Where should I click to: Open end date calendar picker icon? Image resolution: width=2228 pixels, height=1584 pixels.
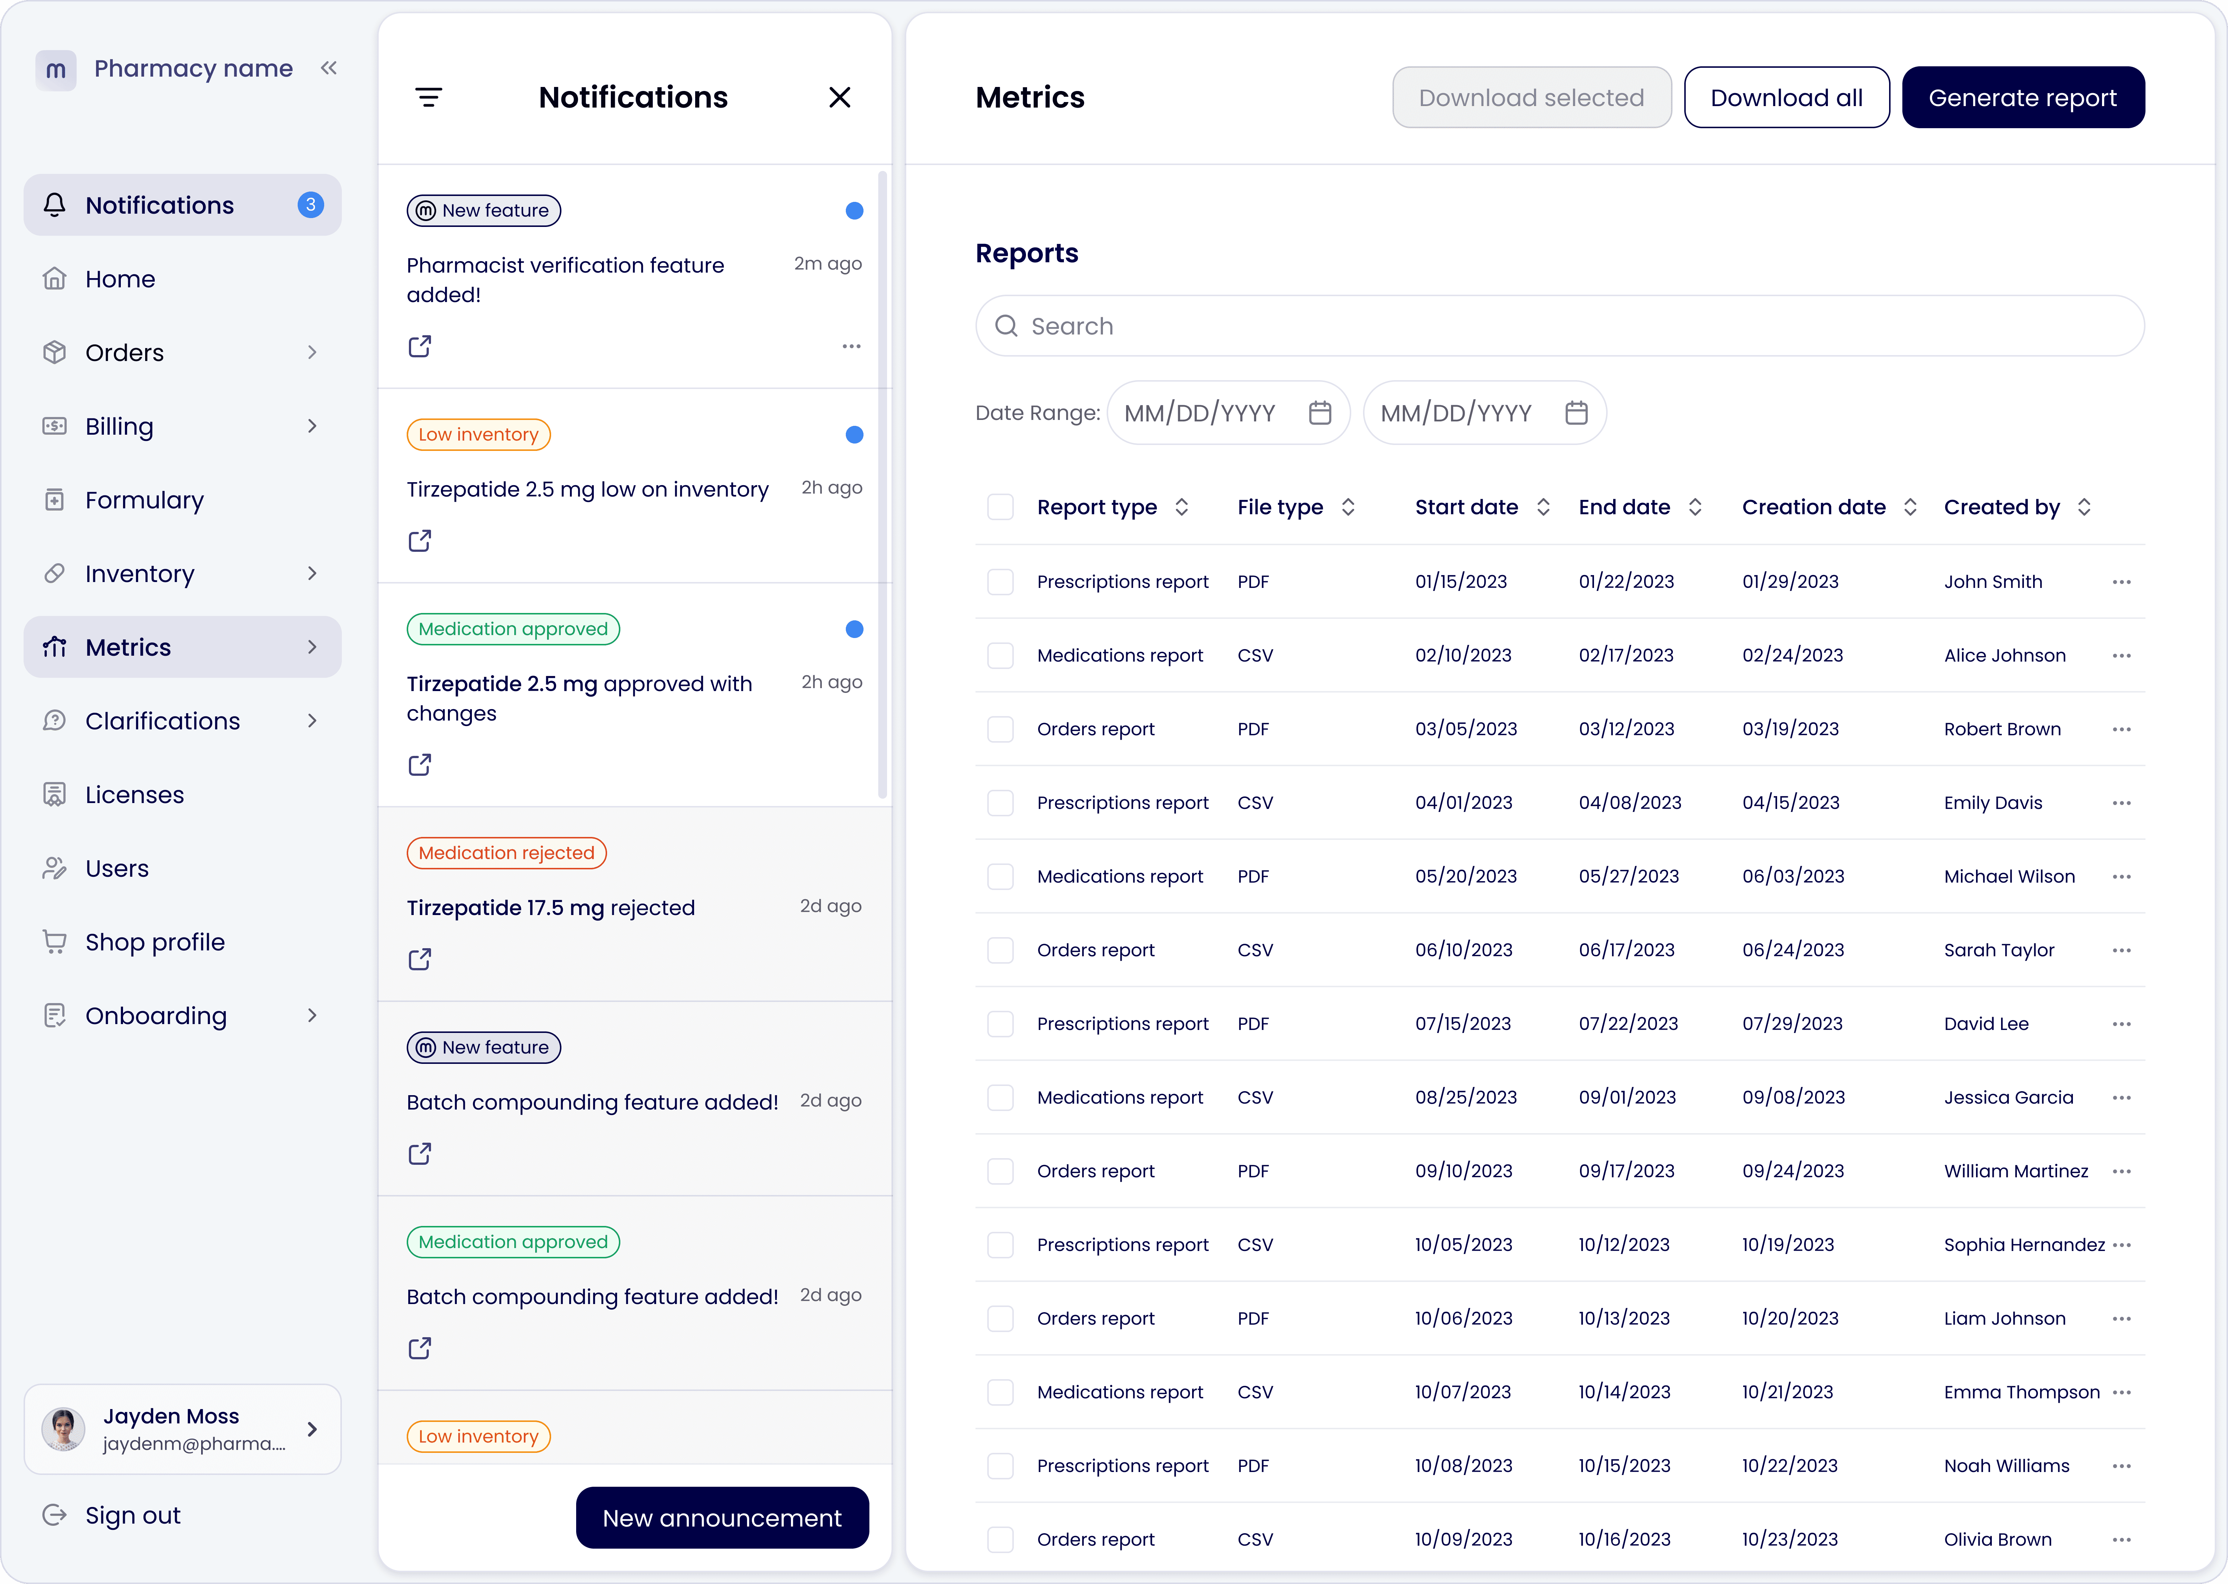(1576, 413)
